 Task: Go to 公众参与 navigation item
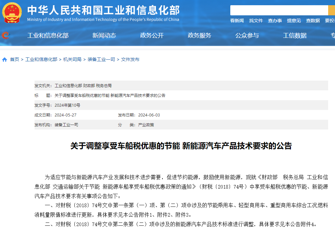click(x=247, y=36)
